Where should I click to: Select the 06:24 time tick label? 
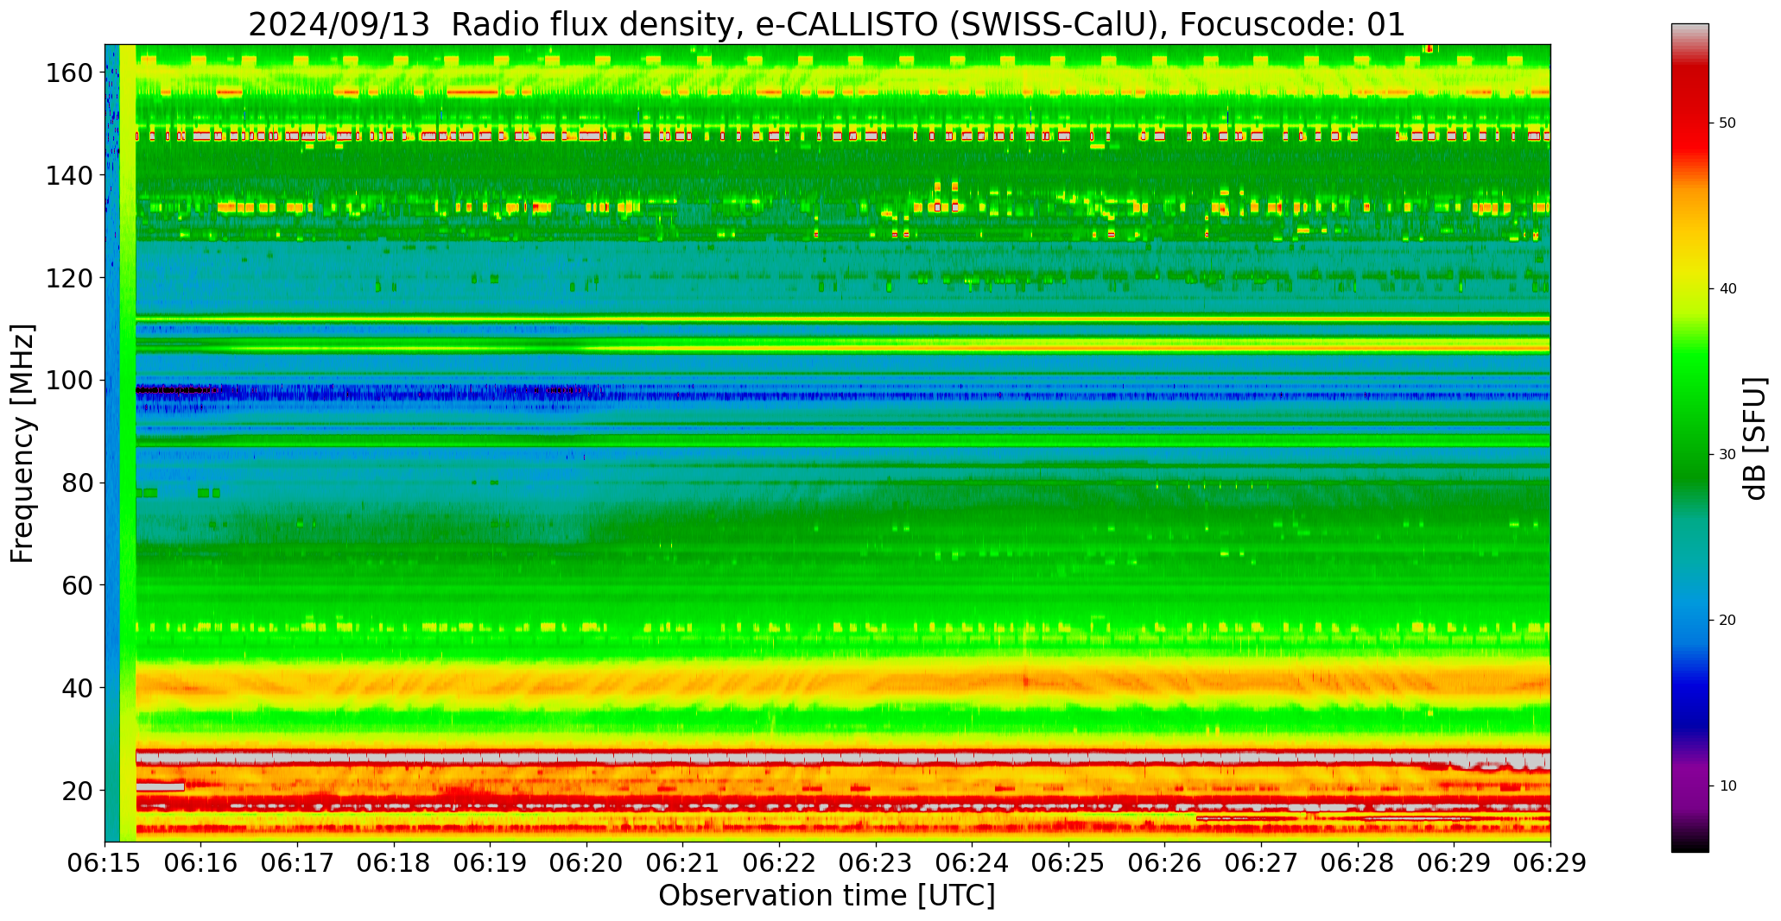pyautogui.click(x=972, y=864)
